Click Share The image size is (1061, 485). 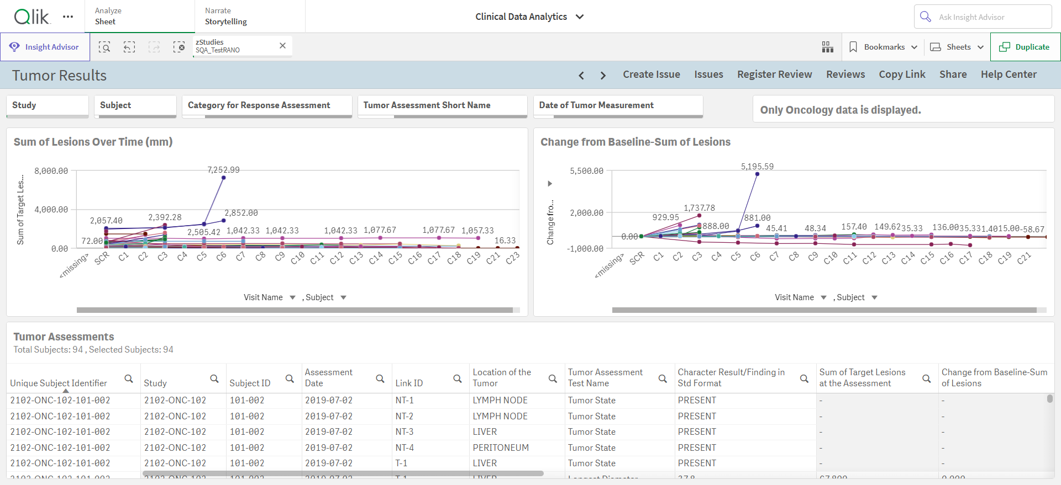click(x=953, y=74)
